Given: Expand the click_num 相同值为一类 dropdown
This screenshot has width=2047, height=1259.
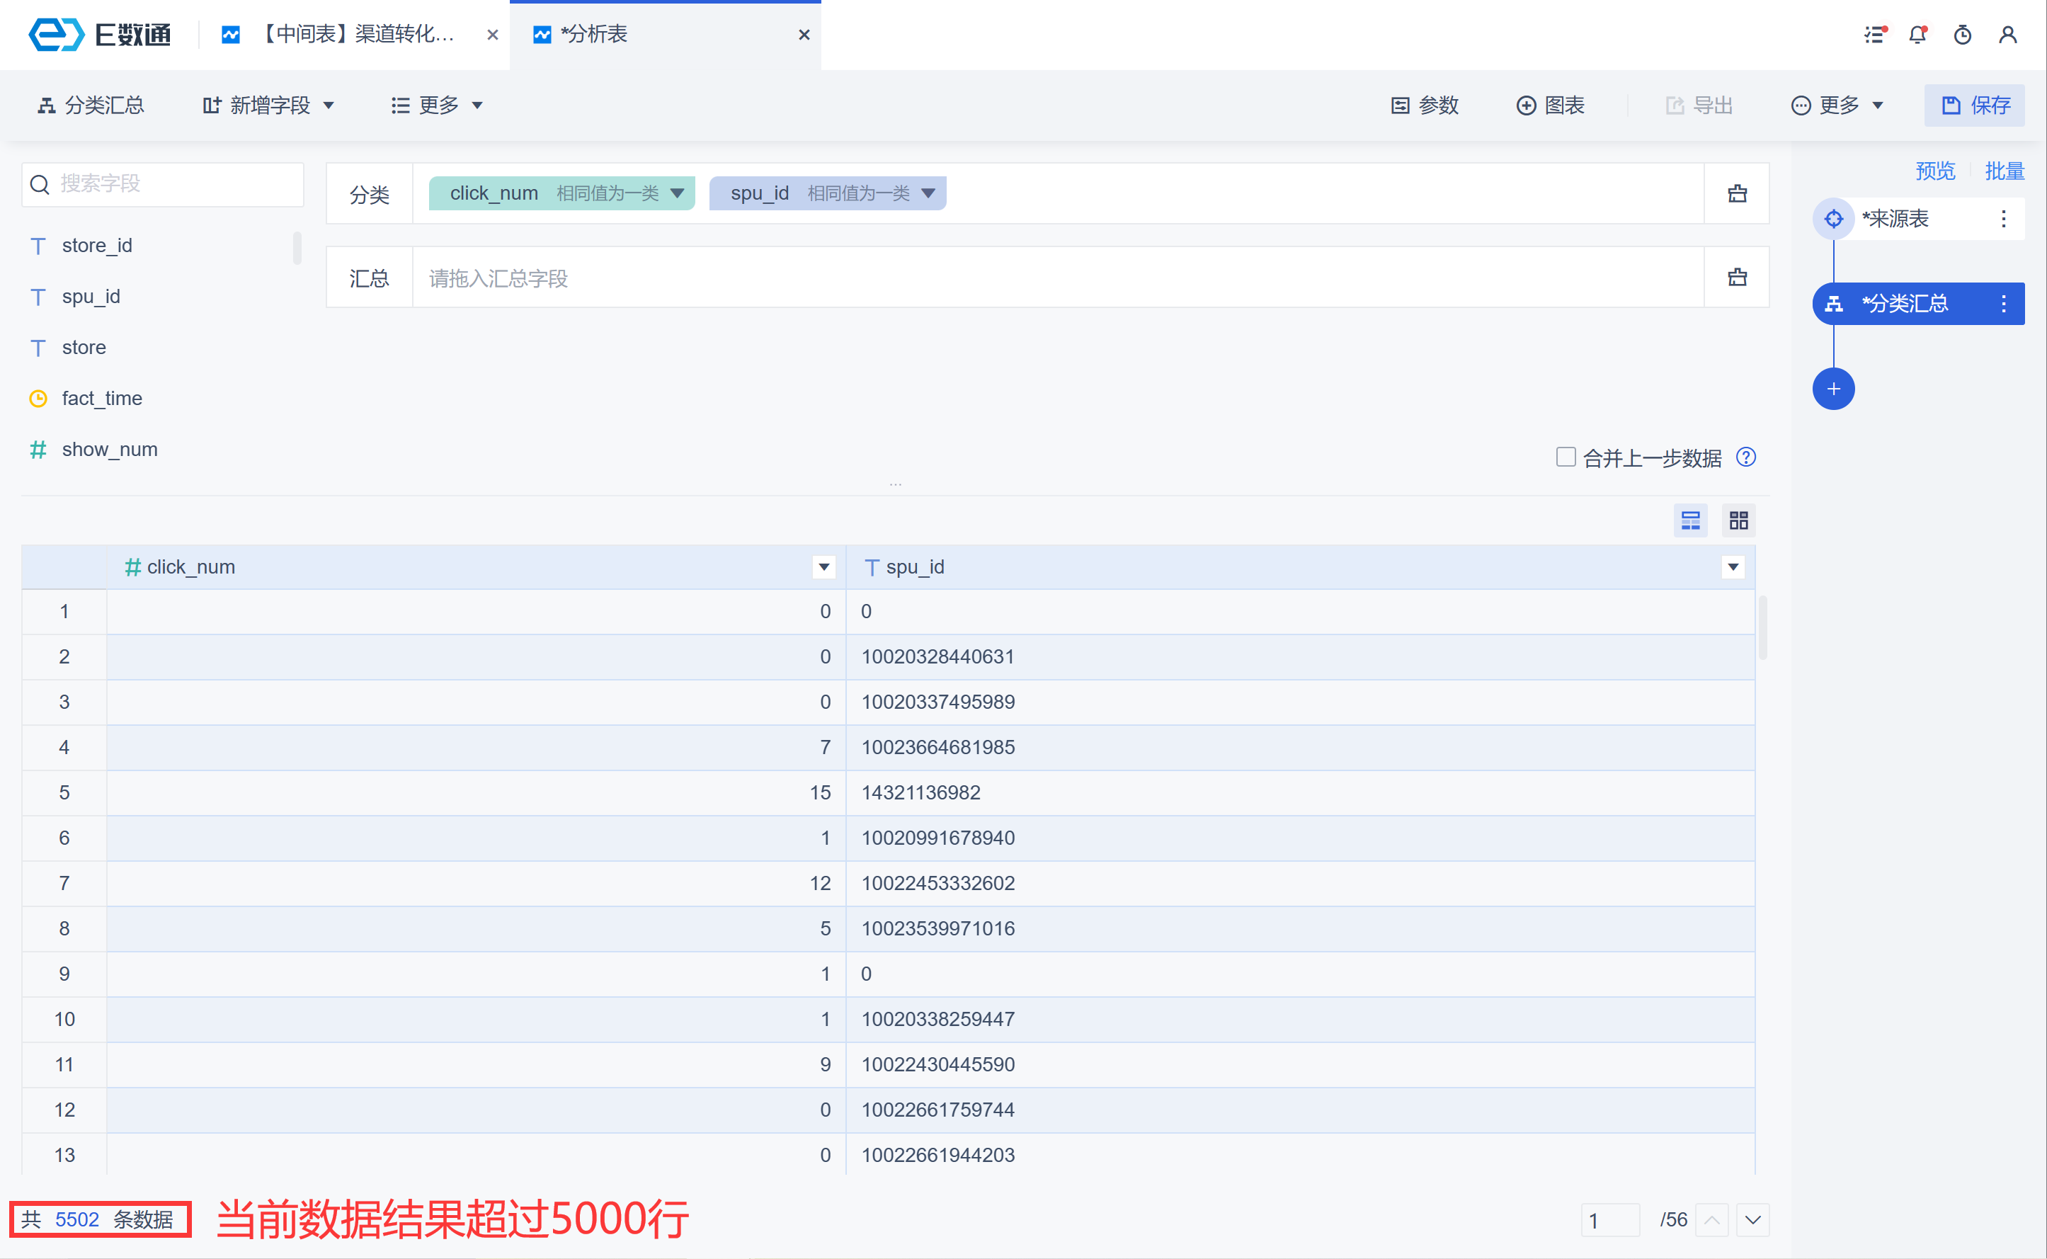Looking at the screenshot, I should tap(677, 193).
